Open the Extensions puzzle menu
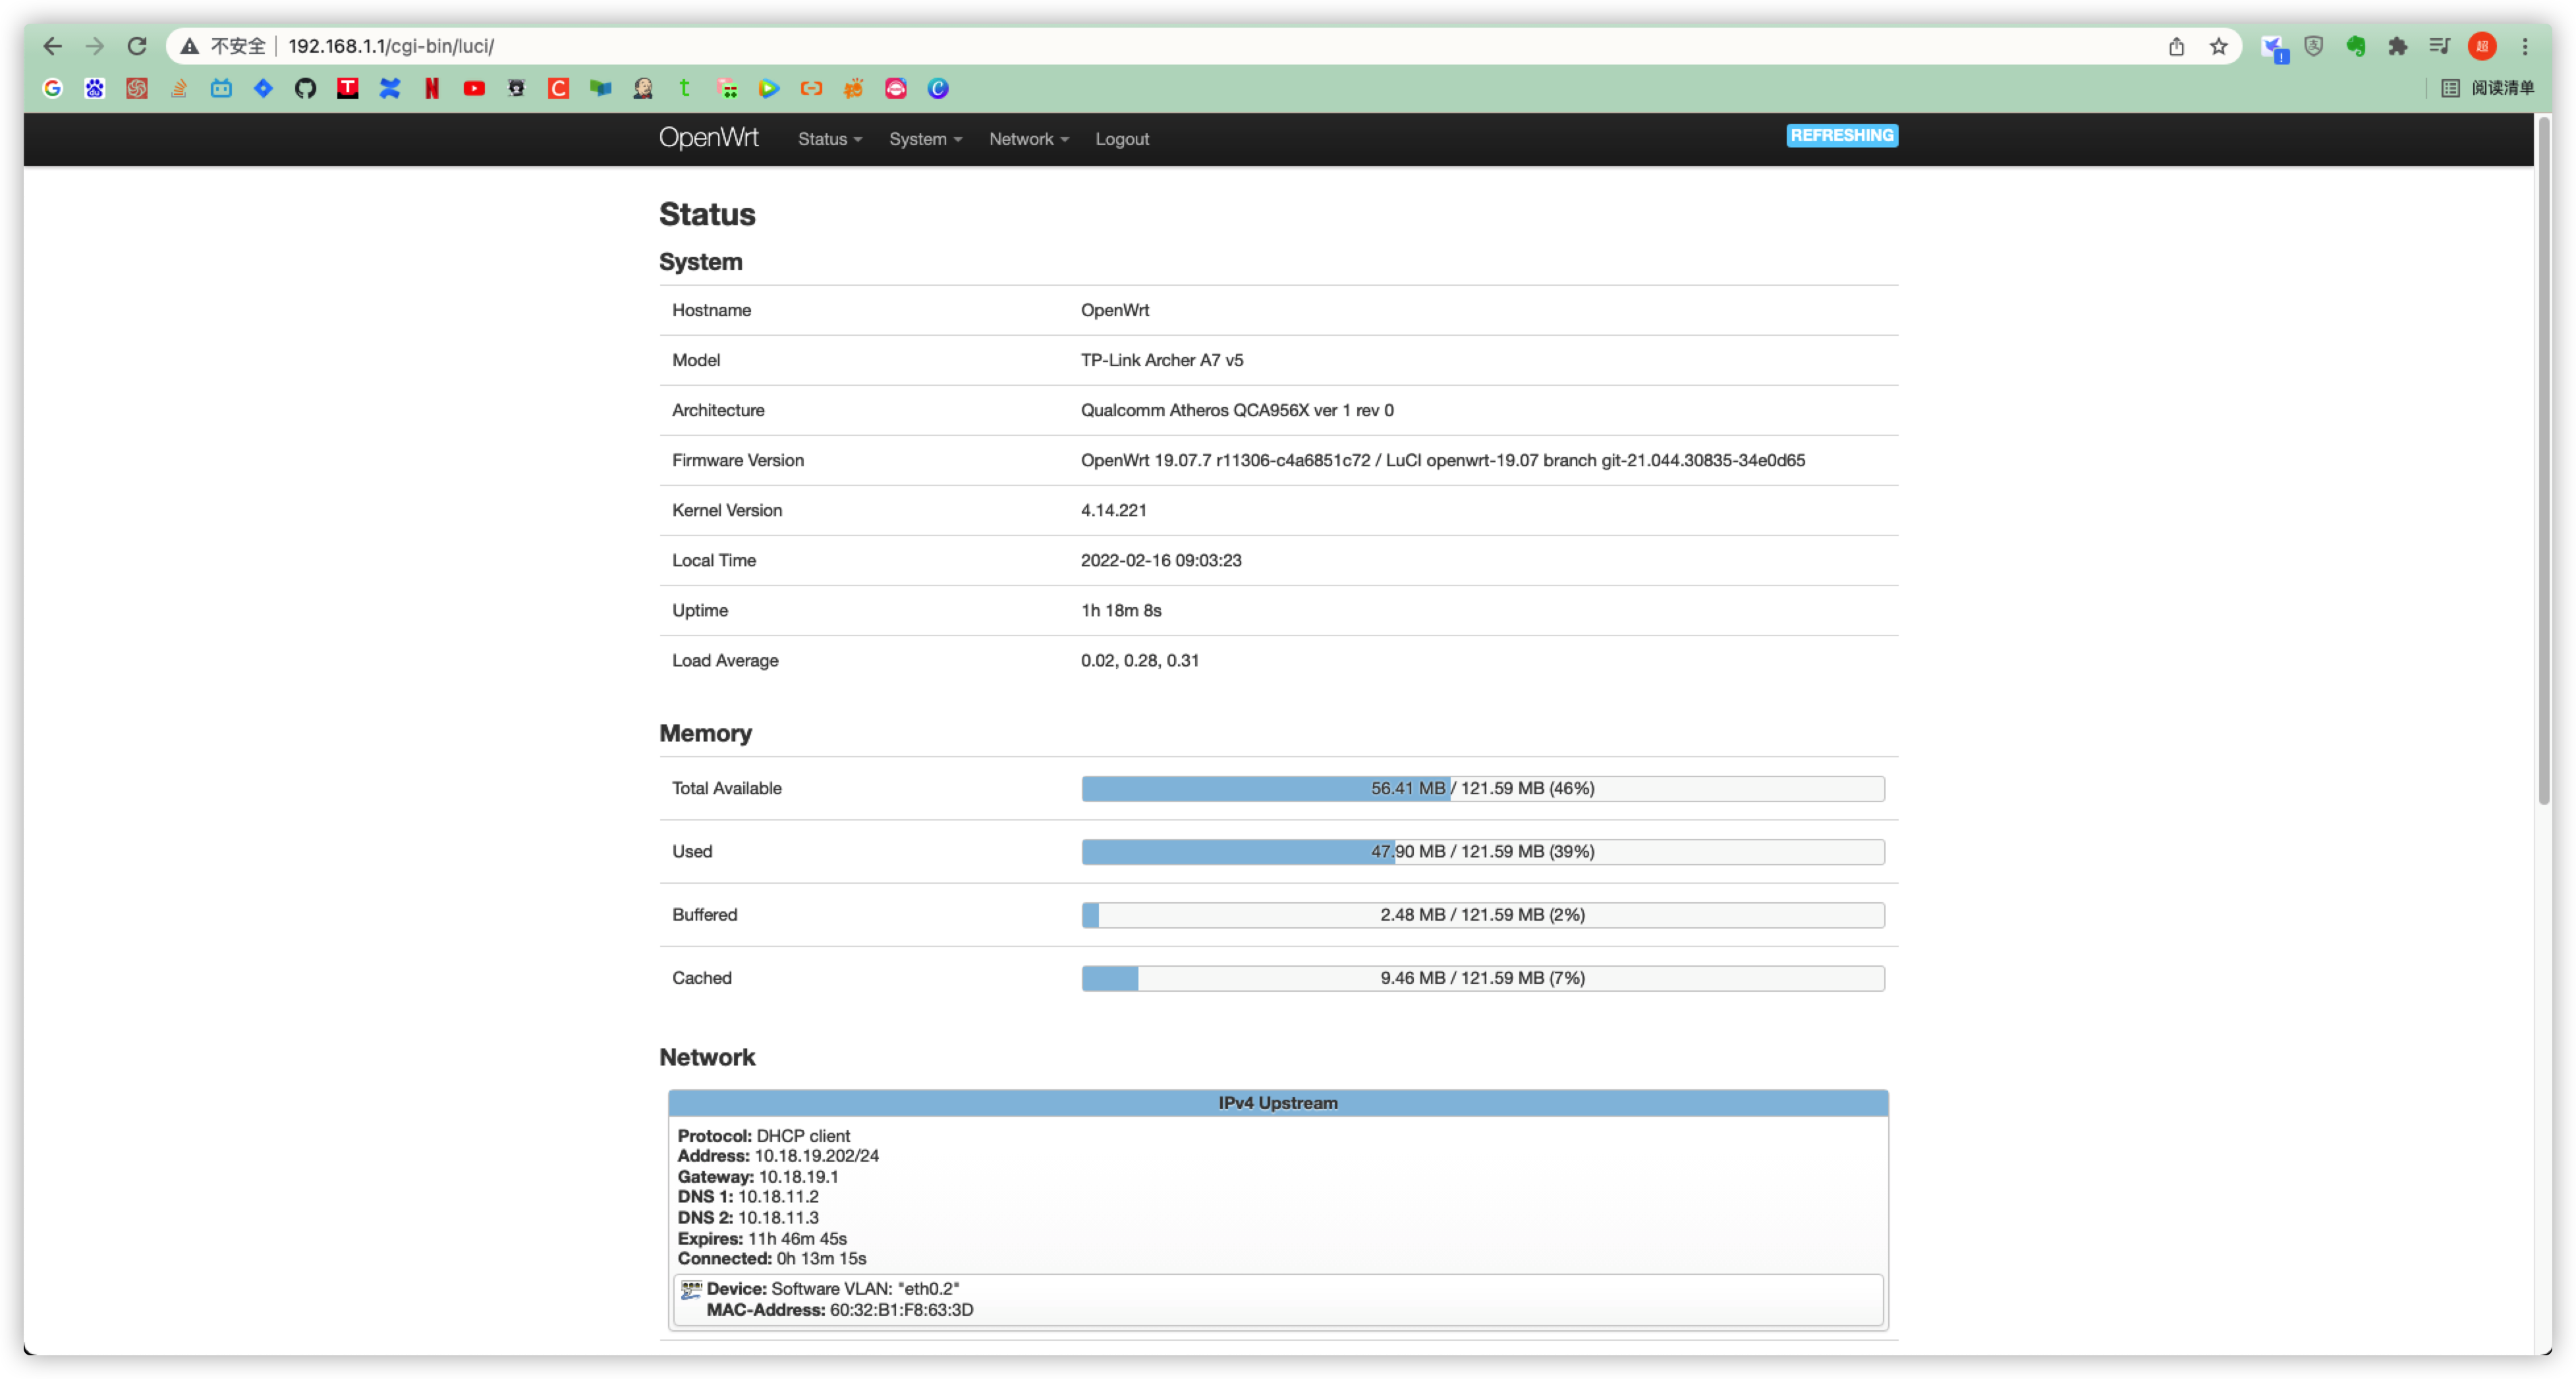 2398,46
